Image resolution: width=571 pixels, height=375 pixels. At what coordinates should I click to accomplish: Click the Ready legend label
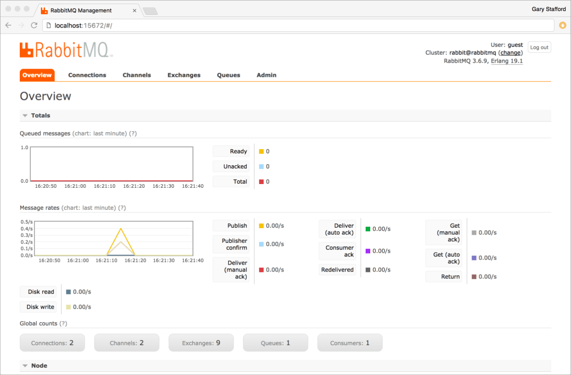pos(231,151)
